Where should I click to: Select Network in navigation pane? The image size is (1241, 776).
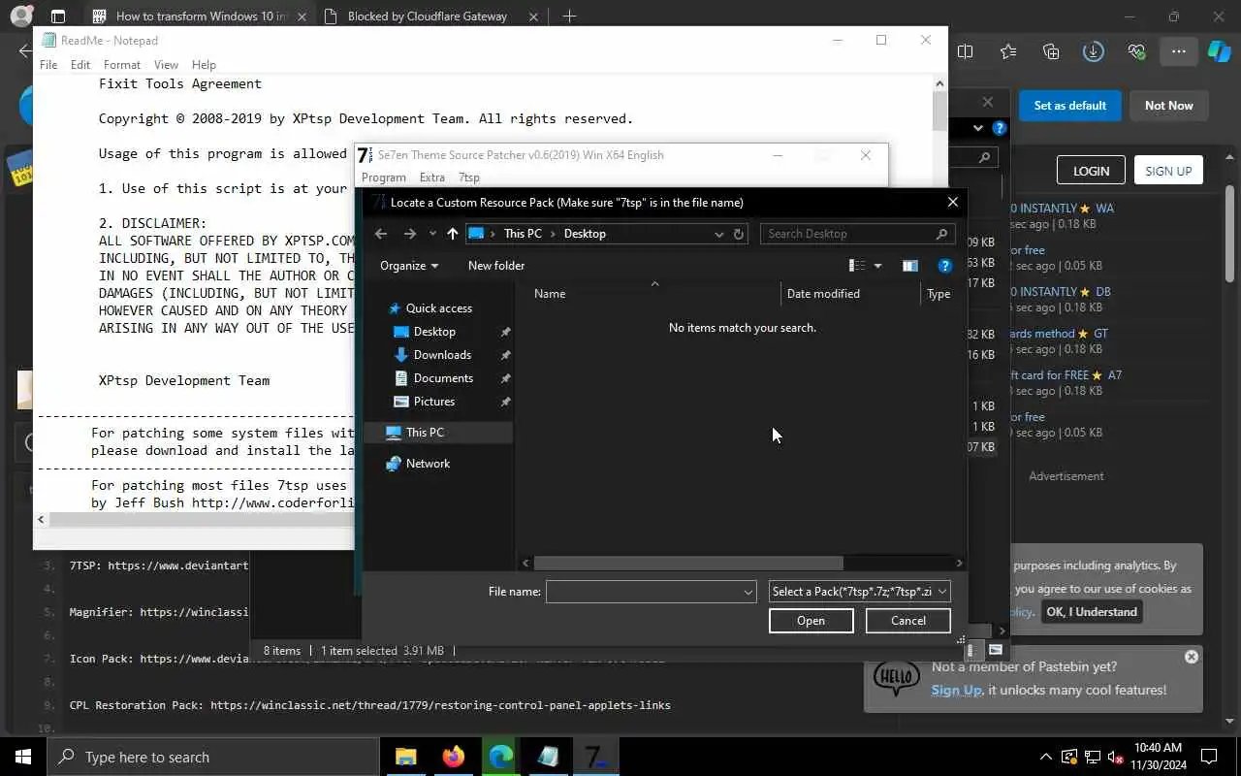point(428,464)
